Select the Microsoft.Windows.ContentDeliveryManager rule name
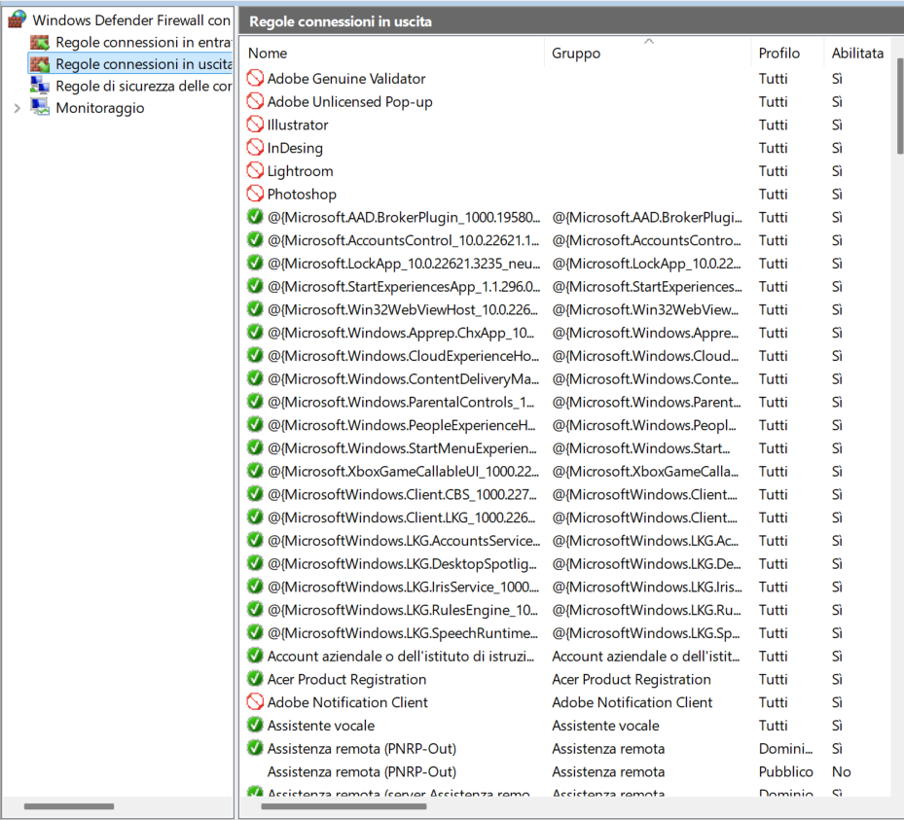This screenshot has height=820, width=904. click(403, 378)
